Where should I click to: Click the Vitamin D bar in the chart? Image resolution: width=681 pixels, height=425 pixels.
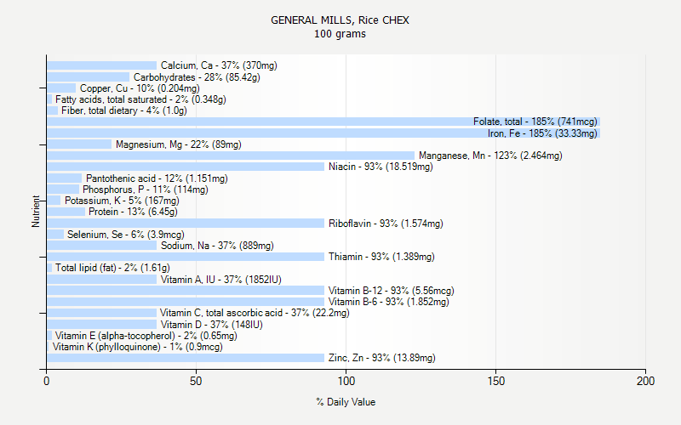click(x=102, y=325)
